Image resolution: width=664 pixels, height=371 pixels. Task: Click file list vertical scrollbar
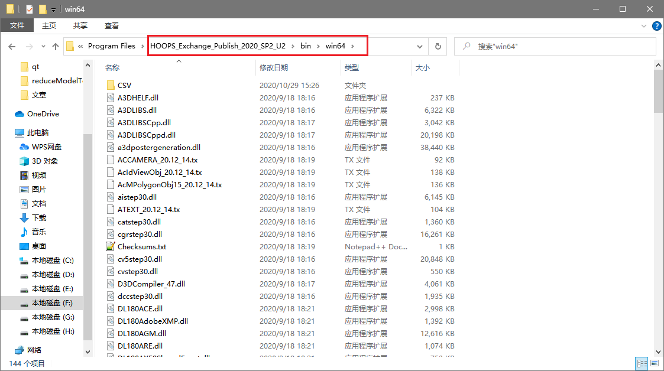(x=658, y=92)
